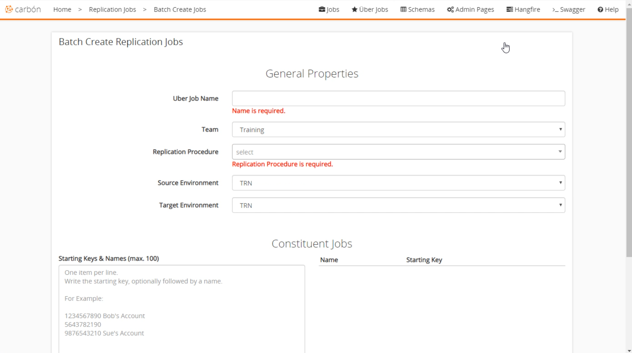Focus the Uber Job Name field
The image size is (632, 353).
[399, 99]
